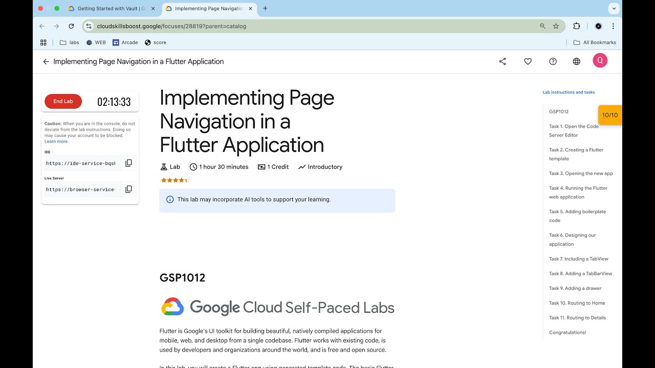Go to Task 10. Routing to Home
The height and width of the screenshot is (368, 655).
(x=577, y=303)
